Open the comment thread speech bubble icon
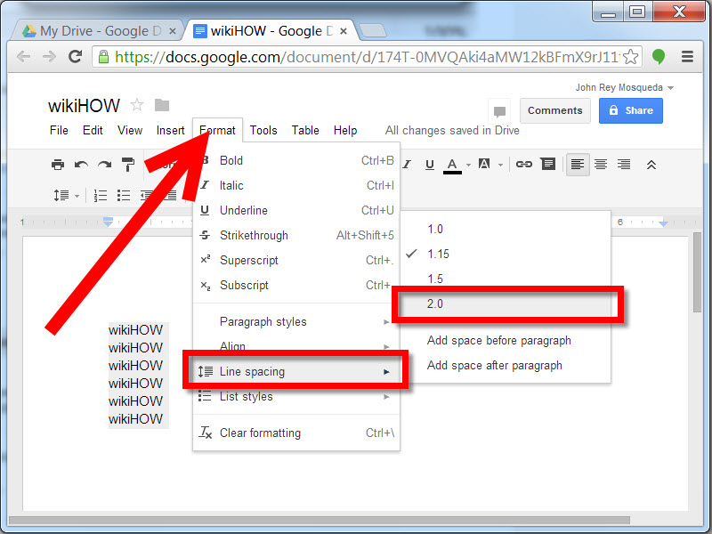 click(499, 110)
